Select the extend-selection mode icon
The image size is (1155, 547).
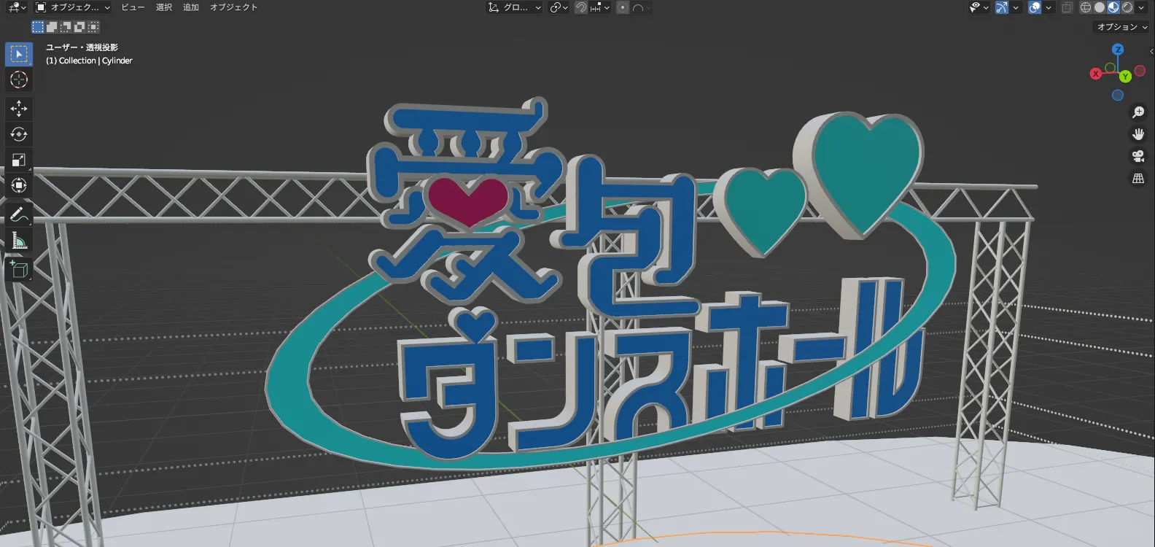(52, 27)
